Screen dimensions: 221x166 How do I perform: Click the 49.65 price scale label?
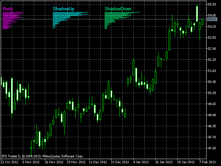pos(212,104)
